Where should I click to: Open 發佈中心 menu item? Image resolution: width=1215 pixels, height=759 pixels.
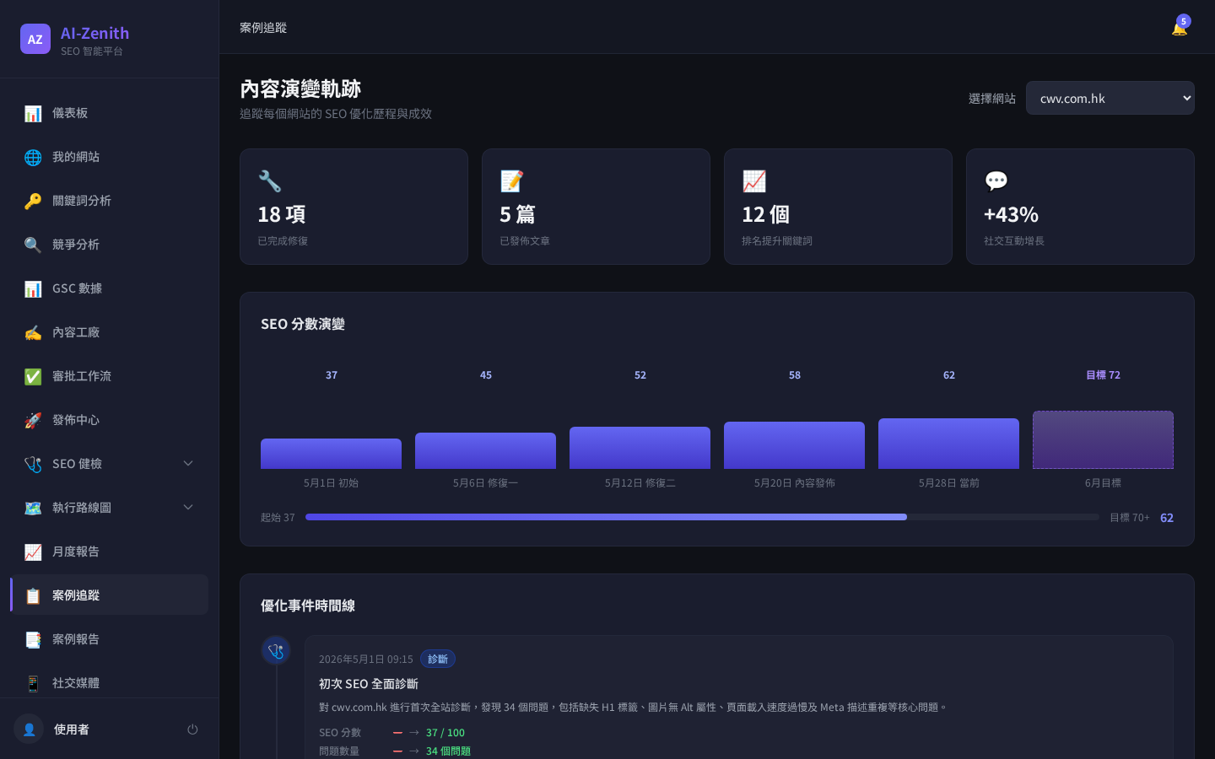109,420
